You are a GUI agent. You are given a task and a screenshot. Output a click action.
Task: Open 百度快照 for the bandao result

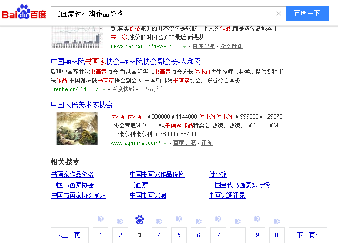tap(203, 46)
